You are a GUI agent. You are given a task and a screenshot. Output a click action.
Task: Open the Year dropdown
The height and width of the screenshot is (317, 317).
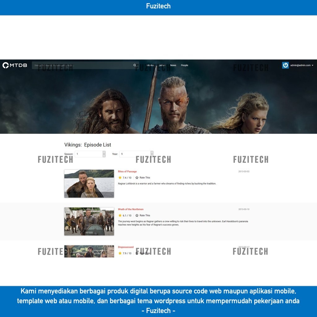[x=136, y=154]
